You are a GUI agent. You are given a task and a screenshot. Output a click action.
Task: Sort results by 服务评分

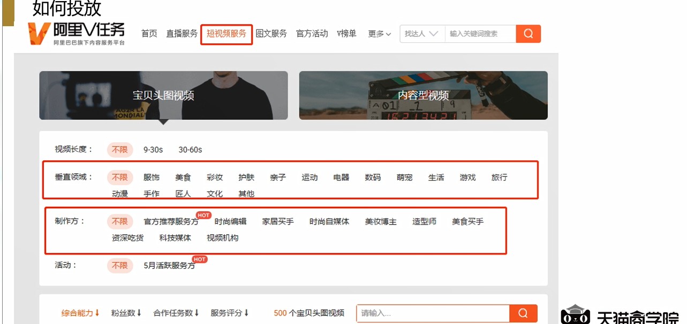point(229,313)
